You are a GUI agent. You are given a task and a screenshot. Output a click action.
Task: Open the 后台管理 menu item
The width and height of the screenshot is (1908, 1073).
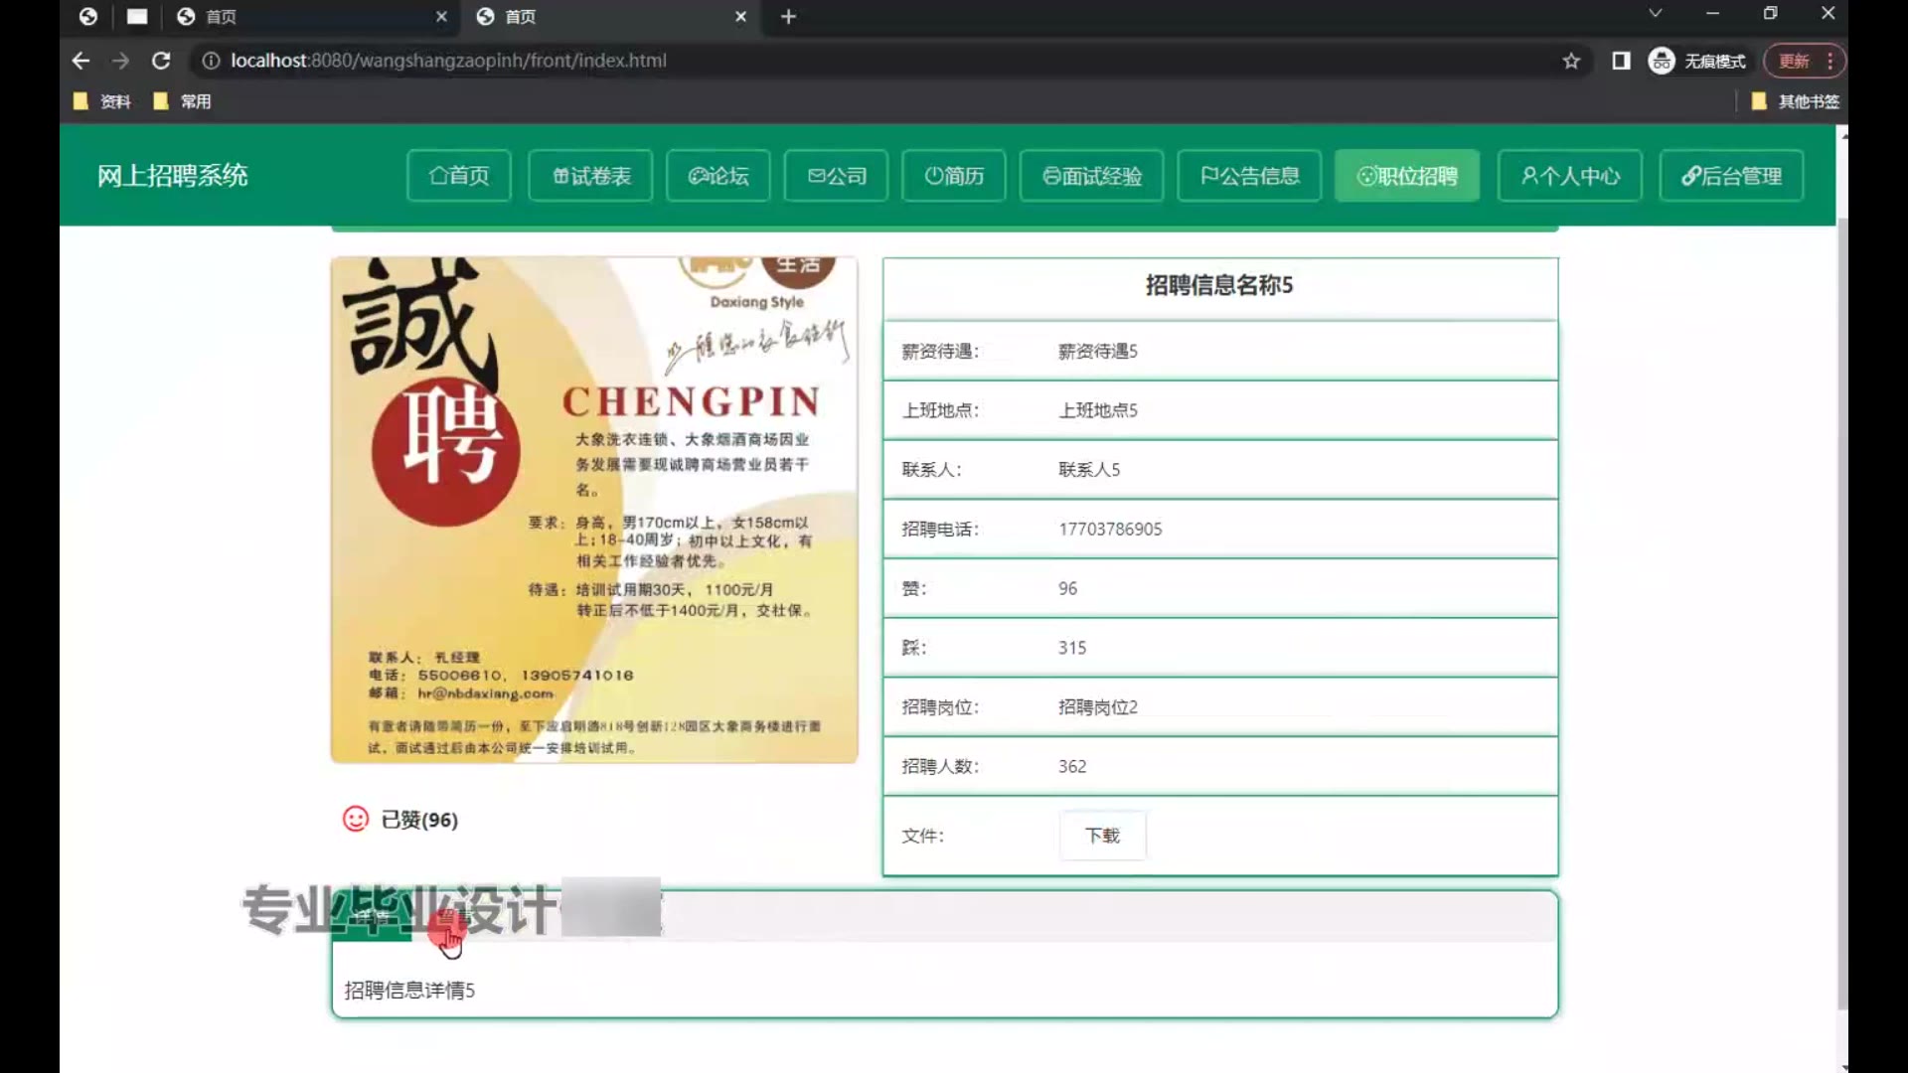[x=1731, y=176]
